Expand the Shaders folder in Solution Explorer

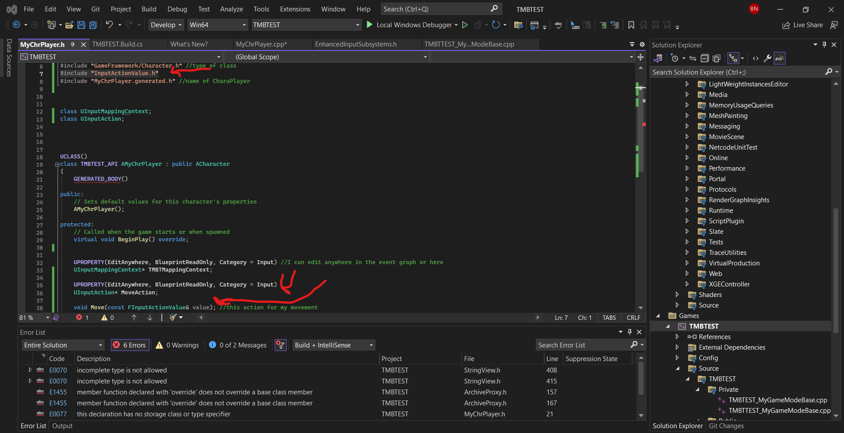(x=677, y=295)
